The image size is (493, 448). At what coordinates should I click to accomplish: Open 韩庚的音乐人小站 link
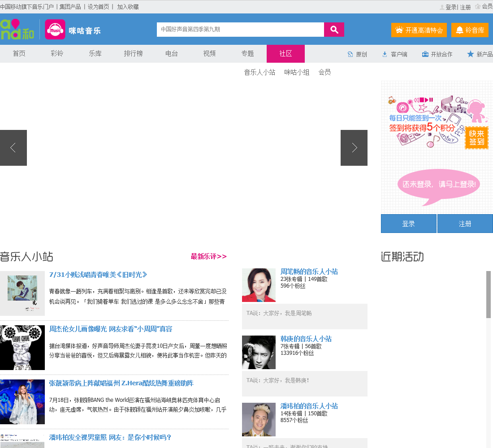(306, 339)
